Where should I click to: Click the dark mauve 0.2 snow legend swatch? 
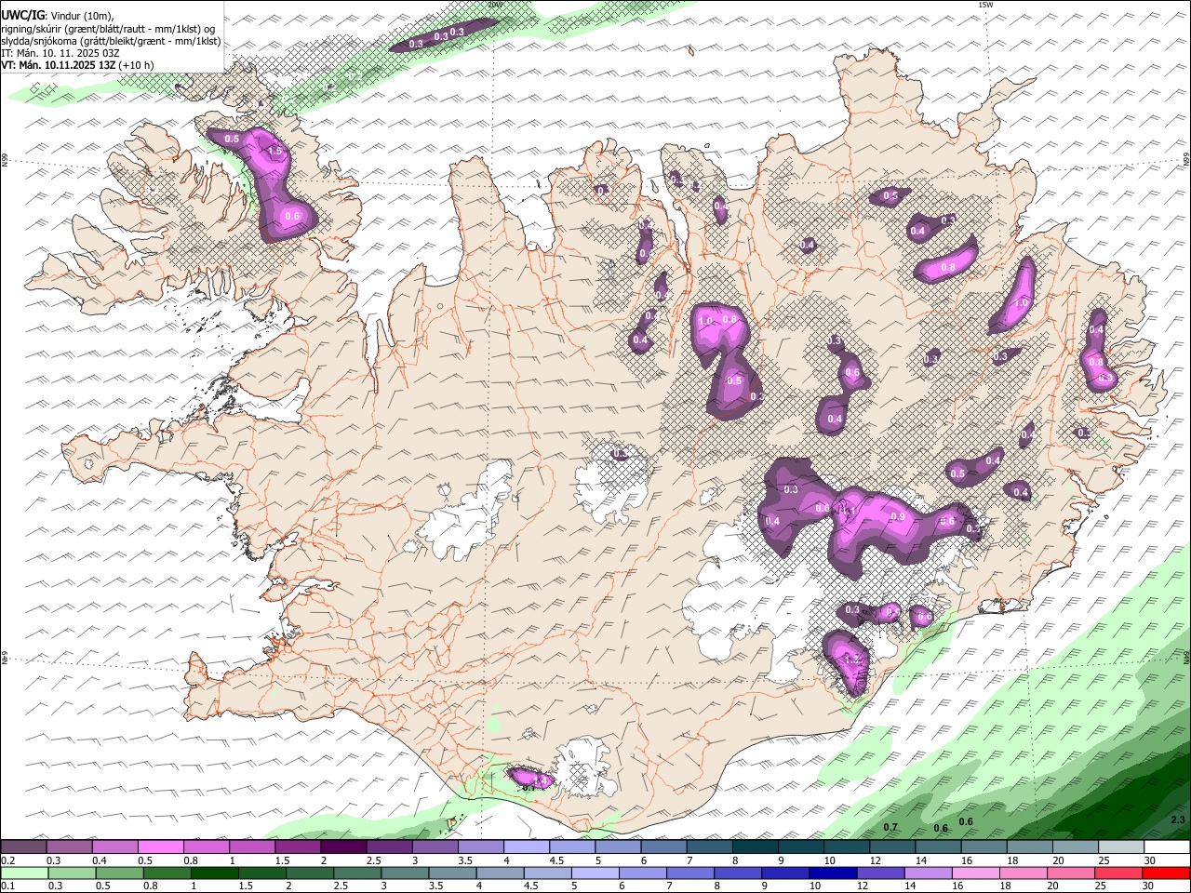pos(24,846)
